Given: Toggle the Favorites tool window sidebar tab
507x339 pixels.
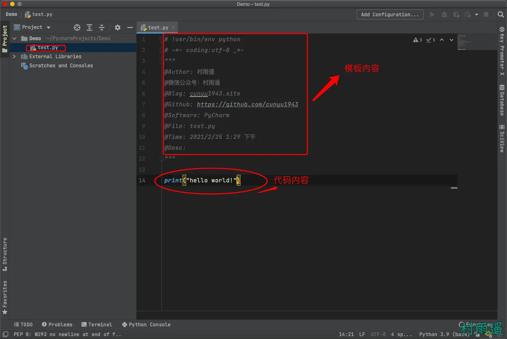Looking at the screenshot, I should [5, 297].
